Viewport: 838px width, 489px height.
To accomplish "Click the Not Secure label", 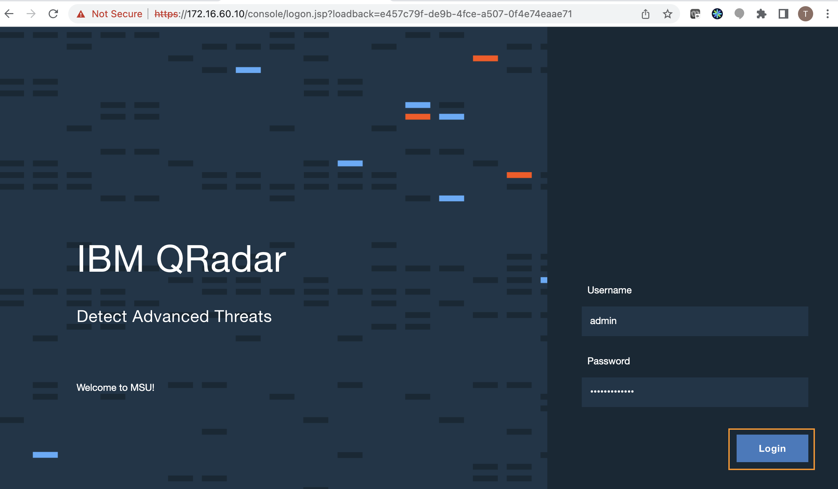I will tap(117, 14).
